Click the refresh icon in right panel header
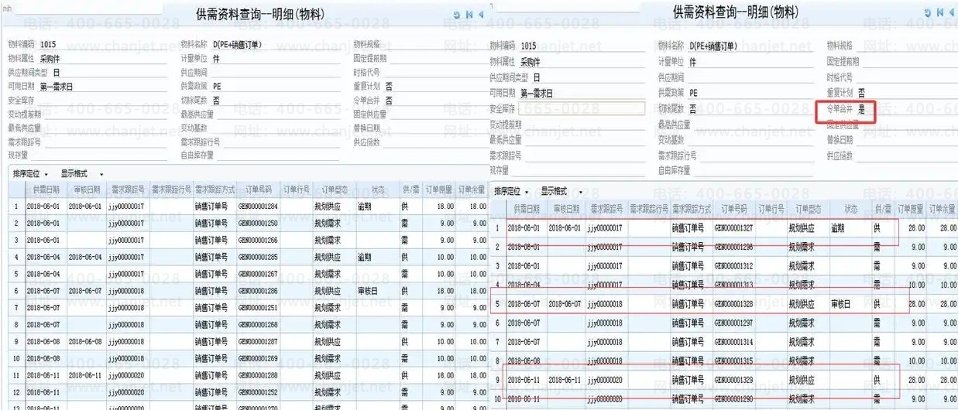Image resolution: width=958 pixels, height=410 pixels. pyautogui.click(x=926, y=12)
